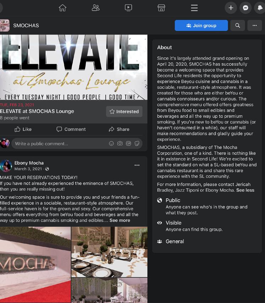Open the Friends icon in top bar
Viewport: 265px width, 303px height.
click(x=95, y=8)
